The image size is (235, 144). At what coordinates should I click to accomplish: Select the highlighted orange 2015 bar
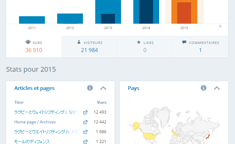[x=184, y=12]
